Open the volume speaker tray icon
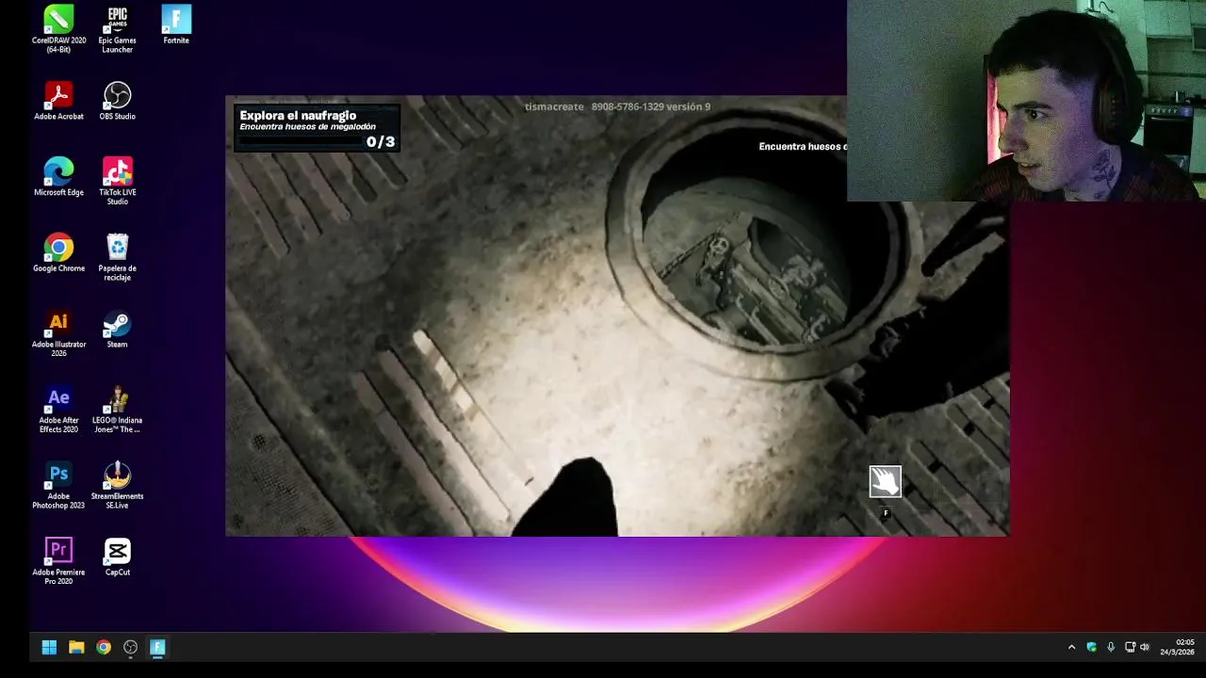The width and height of the screenshot is (1206, 678). pyautogui.click(x=1145, y=647)
